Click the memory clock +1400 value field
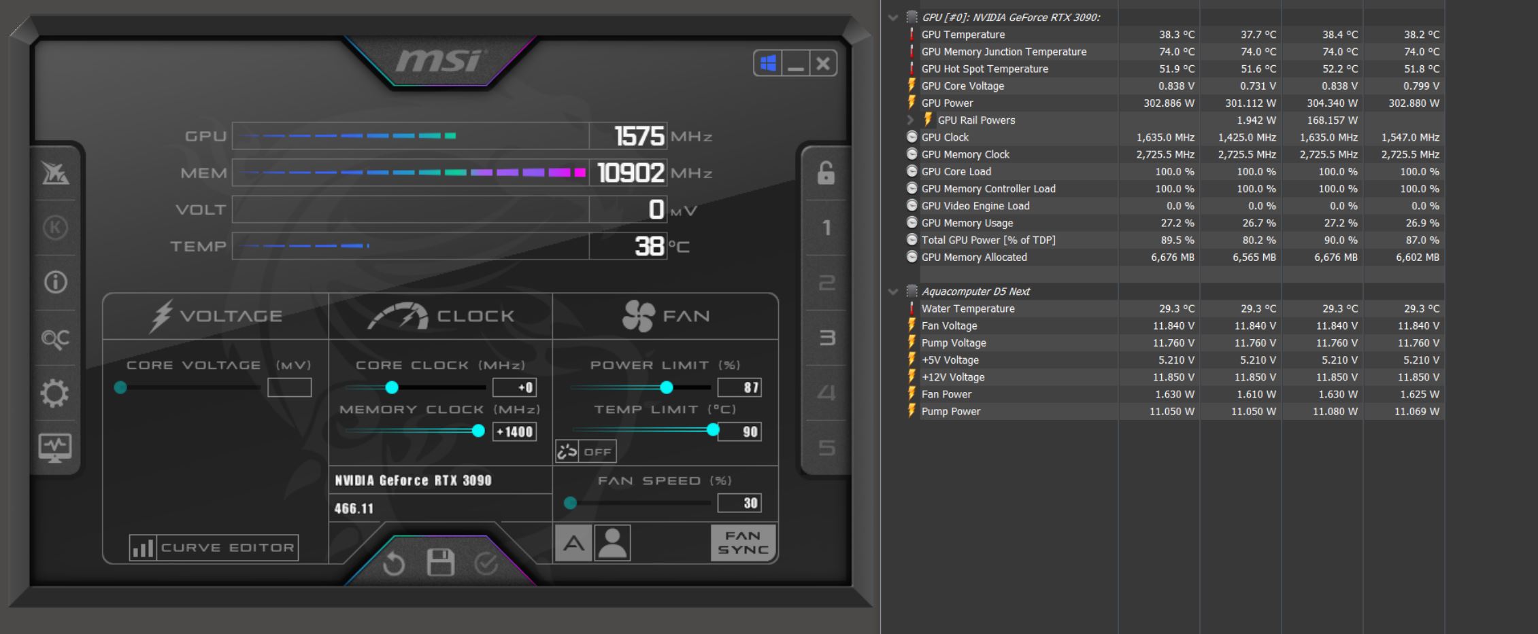Screen dimensions: 1538x634 [514, 432]
